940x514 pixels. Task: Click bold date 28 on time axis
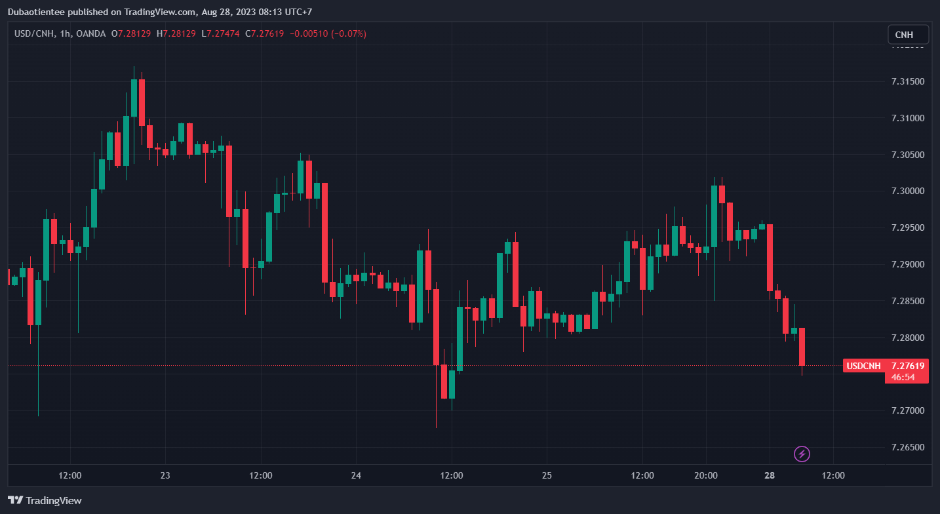pyautogui.click(x=770, y=475)
